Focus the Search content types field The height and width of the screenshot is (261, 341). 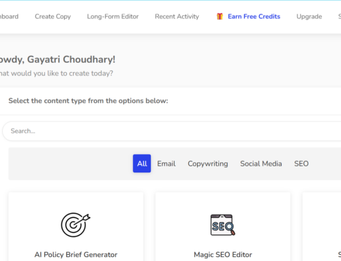click(x=172, y=131)
